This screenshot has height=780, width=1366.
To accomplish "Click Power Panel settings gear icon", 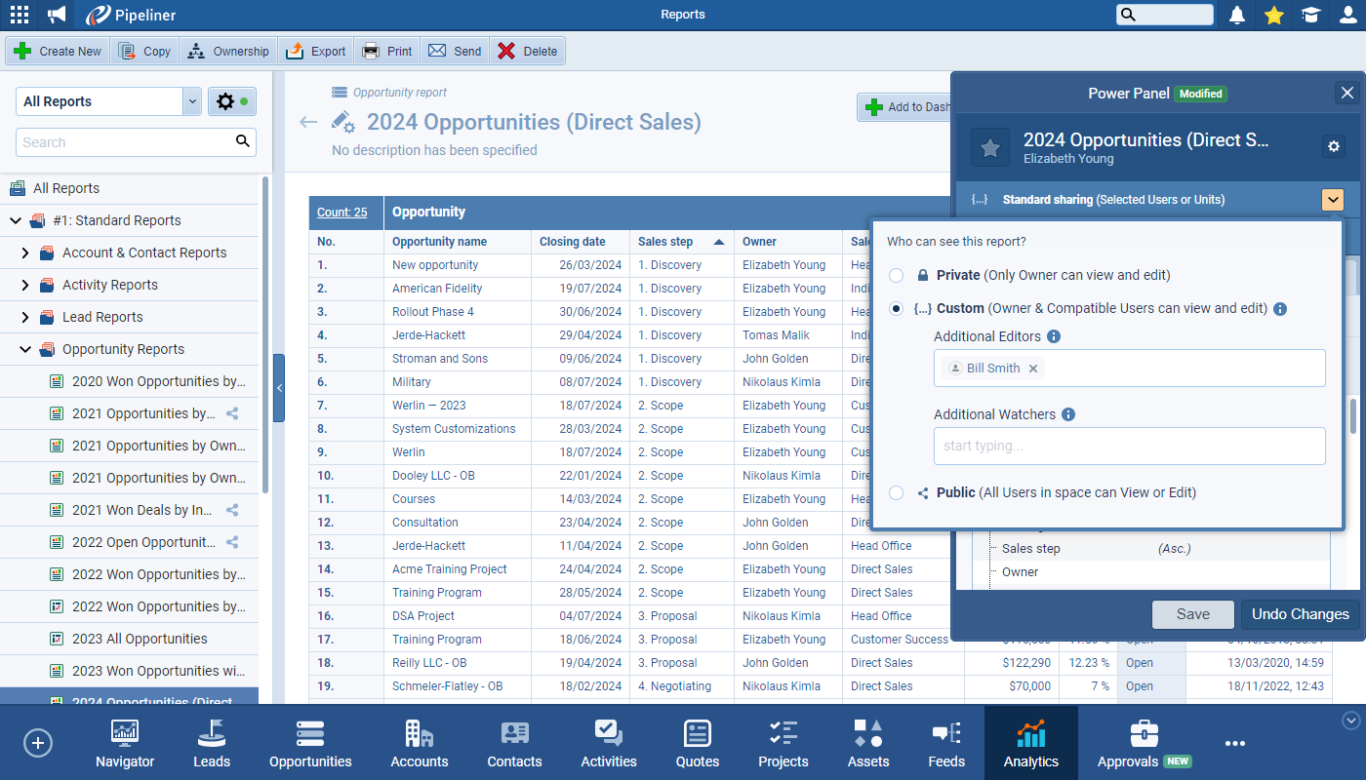I will pos(1334,146).
